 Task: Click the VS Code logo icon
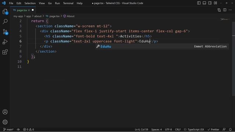pos(4,3)
